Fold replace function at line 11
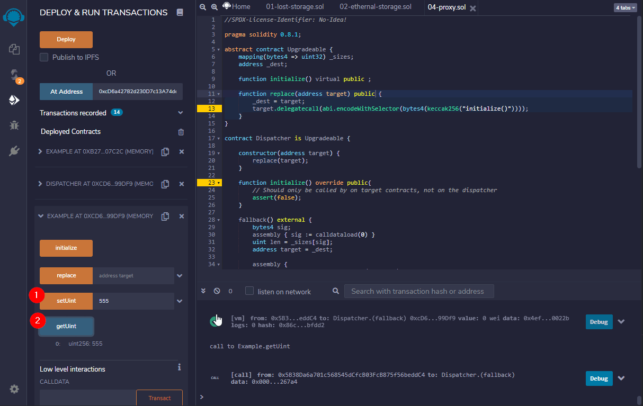The width and height of the screenshot is (643, 406). tap(219, 94)
